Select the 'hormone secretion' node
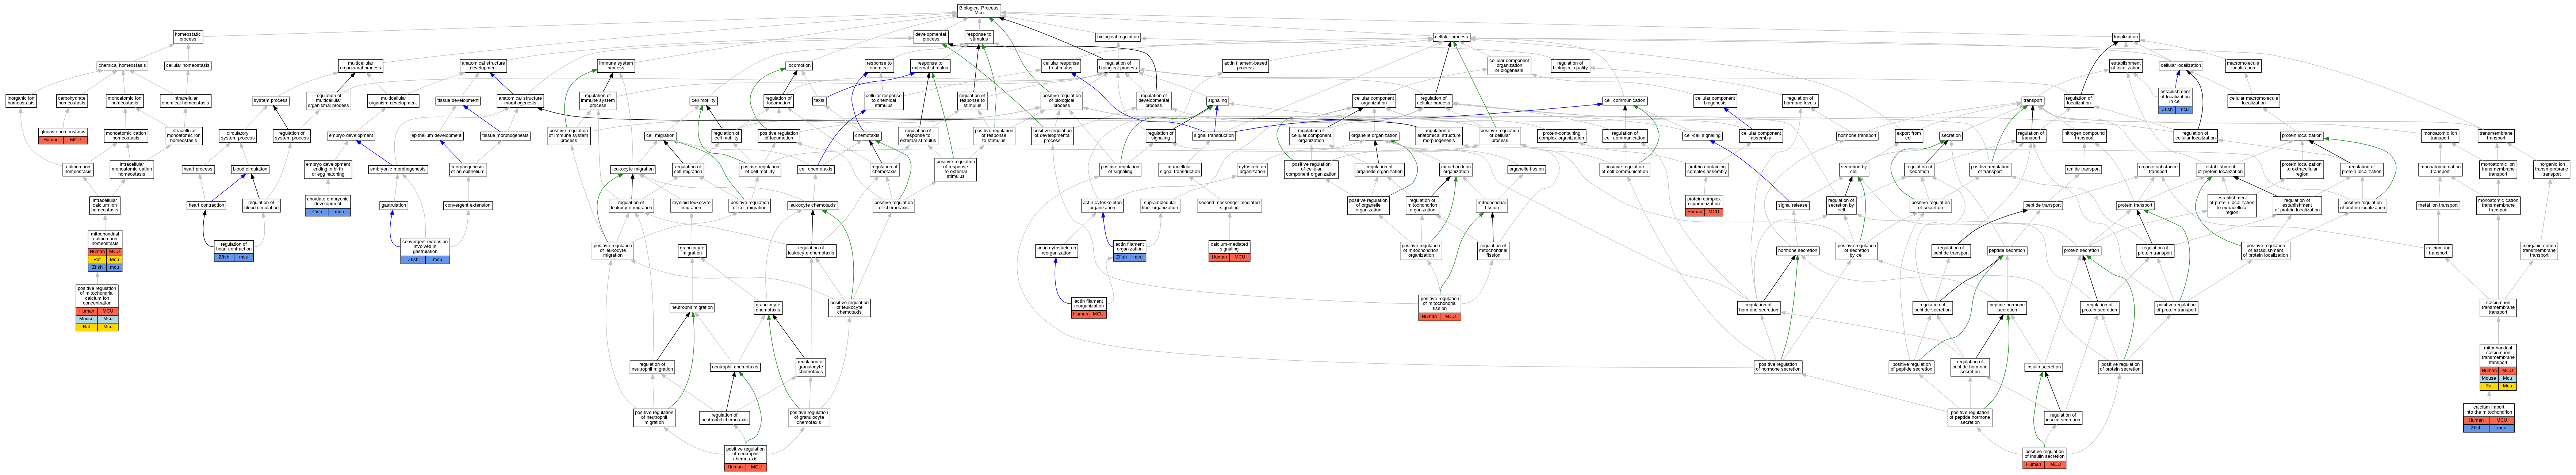The height and width of the screenshot is (475, 2576). point(1797,250)
